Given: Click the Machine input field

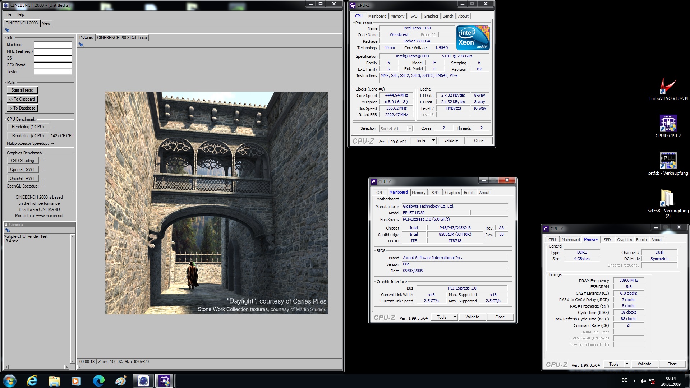Looking at the screenshot, I should pyautogui.click(x=53, y=45).
